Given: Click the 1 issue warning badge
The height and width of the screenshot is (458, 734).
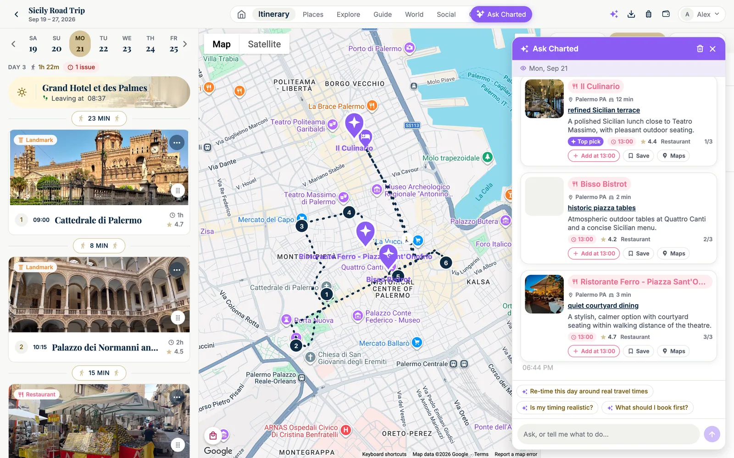Looking at the screenshot, I should (81, 67).
